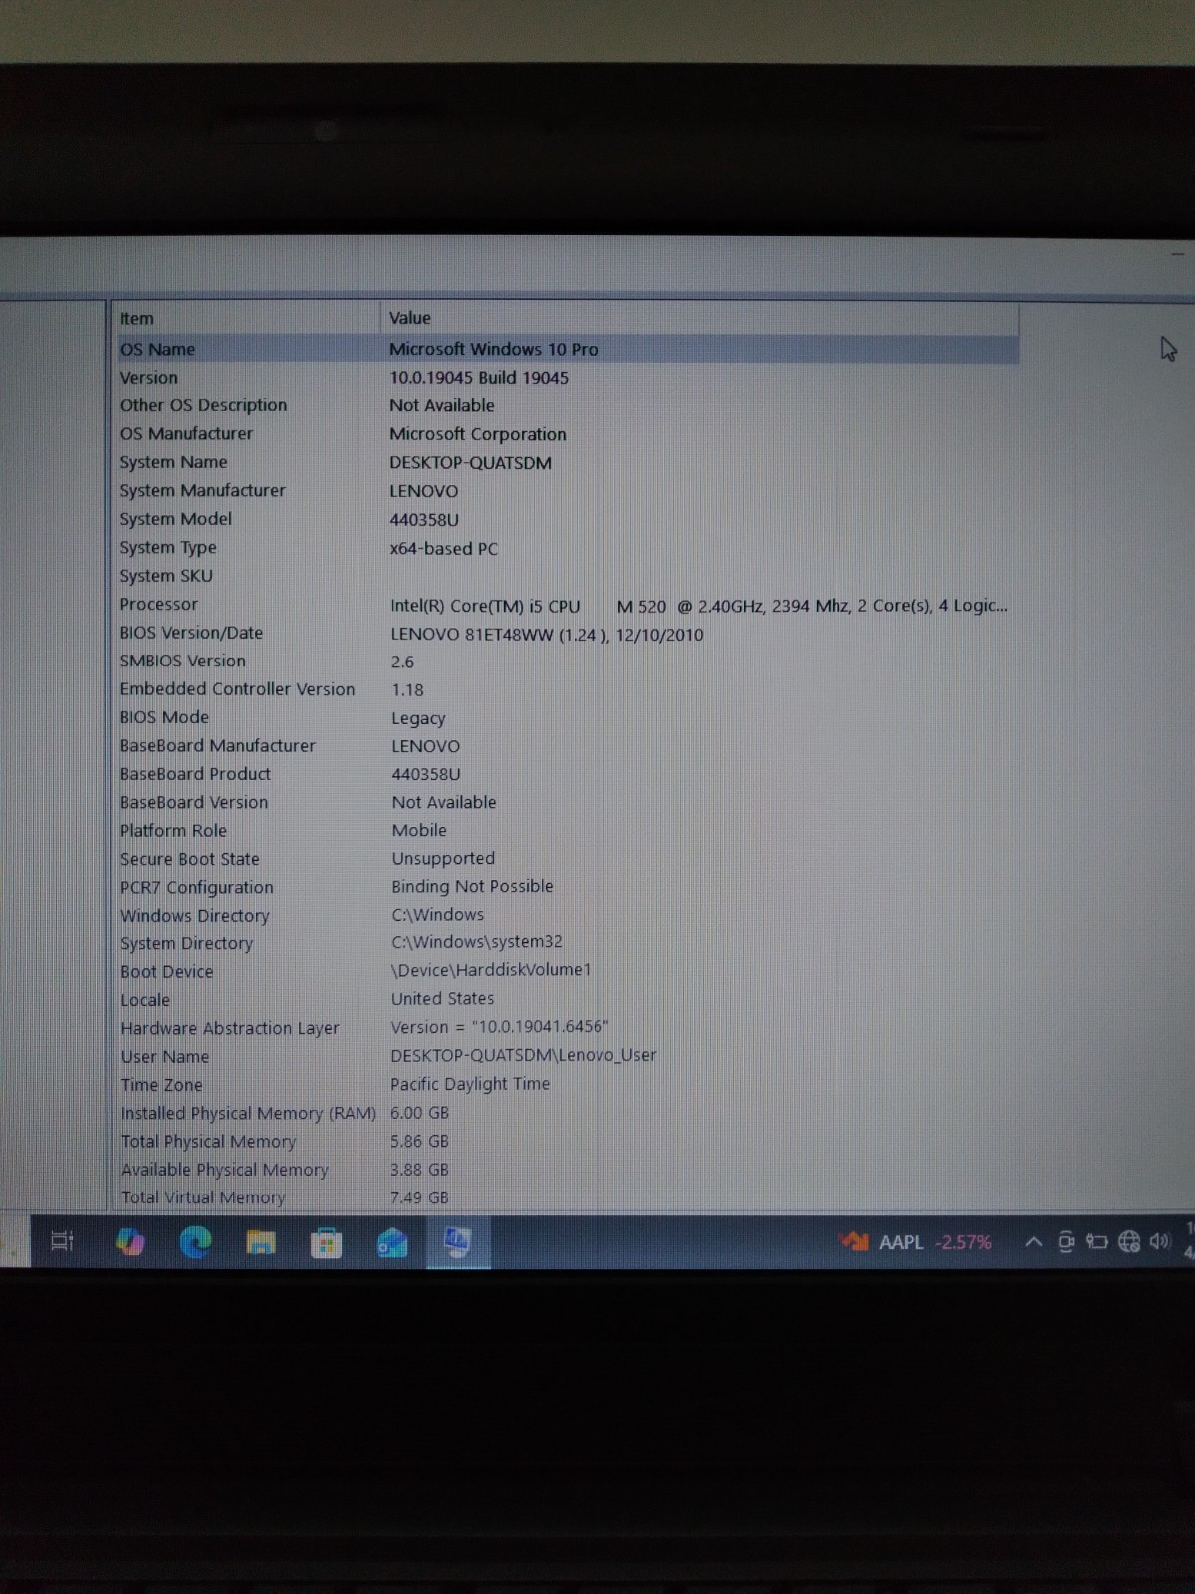Open Outlook mail app on taskbar
1195x1594 pixels.
point(392,1242)
